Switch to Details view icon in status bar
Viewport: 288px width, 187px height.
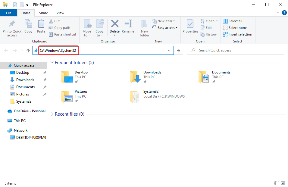point(277,183)
